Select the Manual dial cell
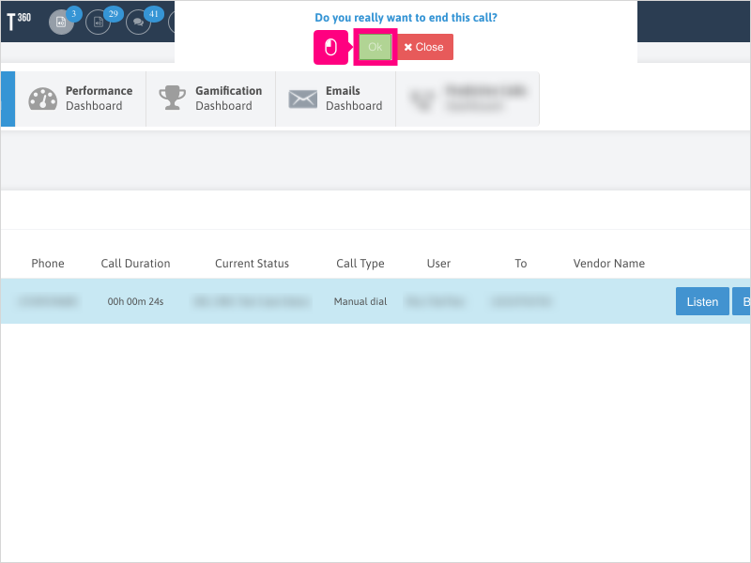The image size is (751, 563). pyautogui.click(x=360, y=301)
